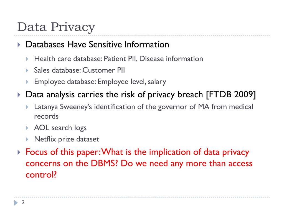Screen dimensions: 284x213
Task: Click the Patient PII, Disease information text
Action: click(x=153, y=59)
